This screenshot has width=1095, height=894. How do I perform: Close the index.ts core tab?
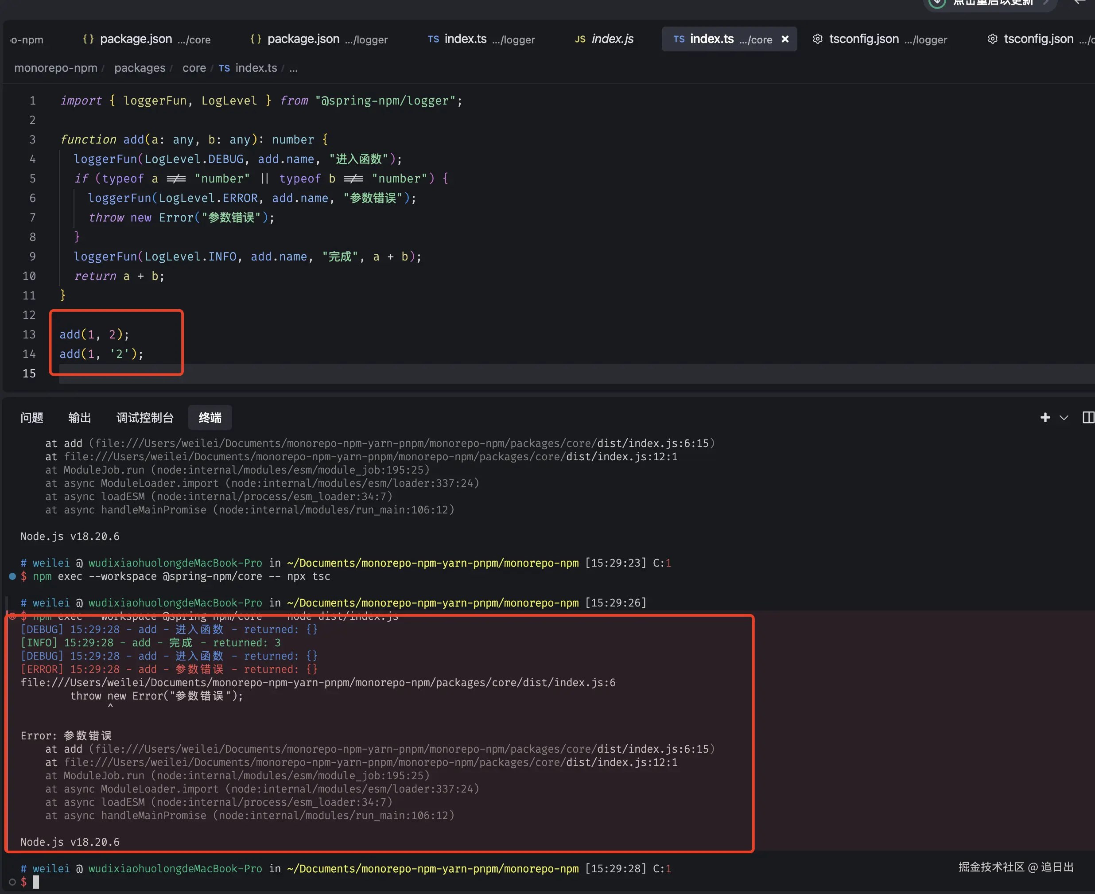784,39
